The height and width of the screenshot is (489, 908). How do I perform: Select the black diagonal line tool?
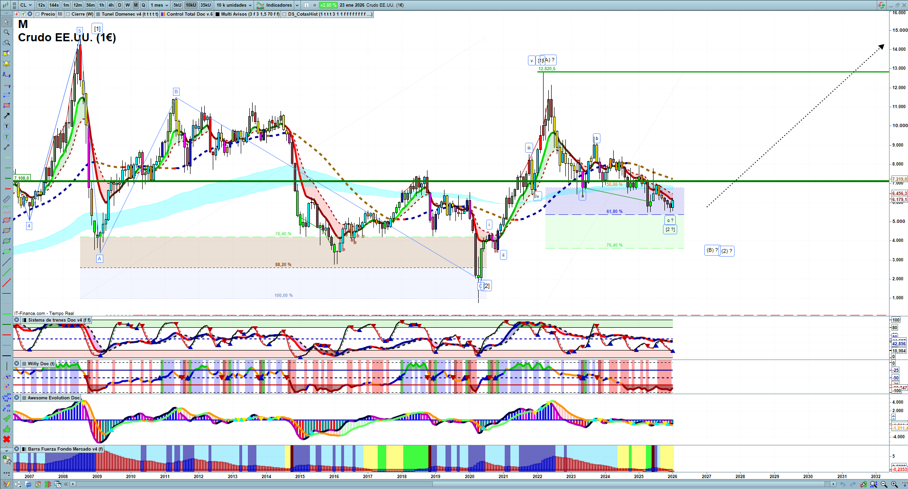point(7,262)
